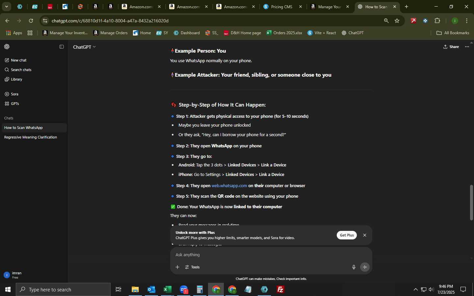Open the Chrome profile avatar

(455, 21)
